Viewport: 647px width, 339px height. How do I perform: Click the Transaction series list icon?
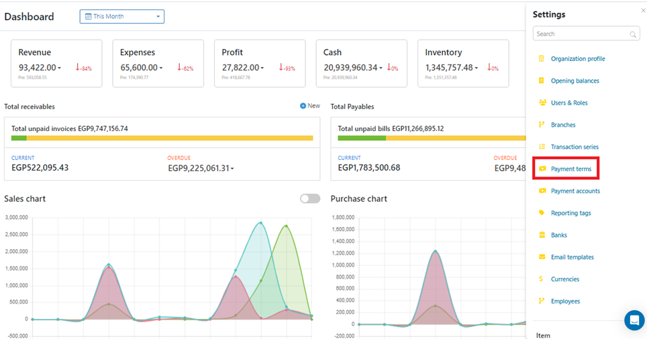[542, 146]
